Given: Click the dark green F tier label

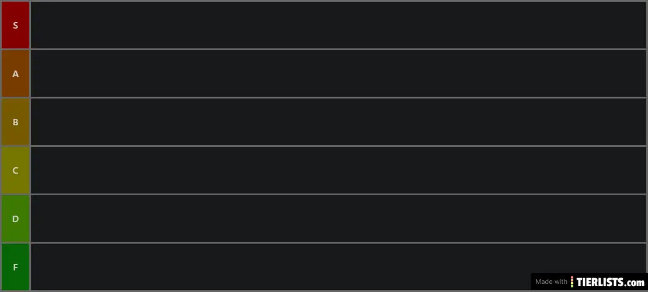Looking at the screenshot, I should click(15, 267).
